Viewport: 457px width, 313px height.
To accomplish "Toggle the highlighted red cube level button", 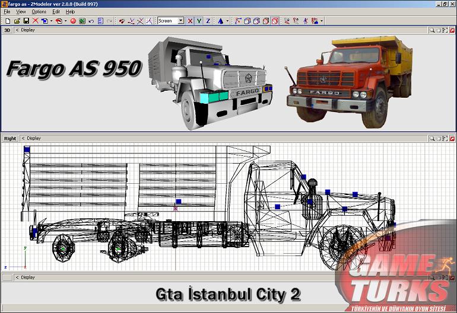I will [x=275, y=21].
